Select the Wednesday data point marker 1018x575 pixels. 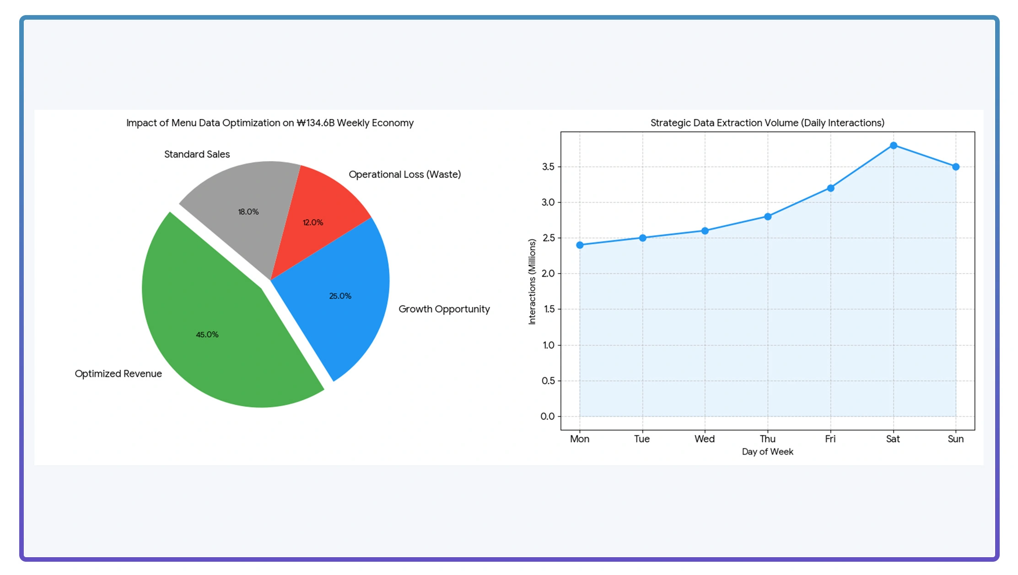pyautogui.click(x=705, y=231)
